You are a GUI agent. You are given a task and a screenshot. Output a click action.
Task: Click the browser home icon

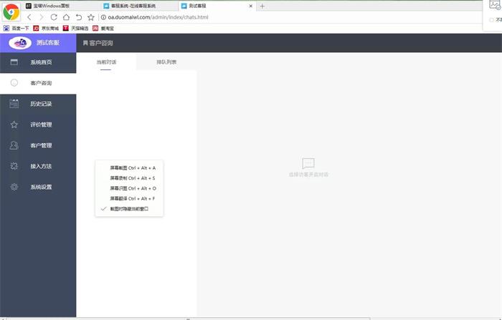pyautogui.click(x=66, y=17)
